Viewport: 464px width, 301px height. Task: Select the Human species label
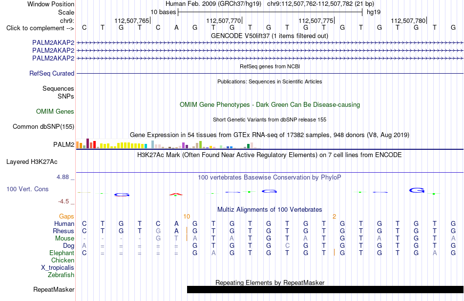[x=64, y=223]
